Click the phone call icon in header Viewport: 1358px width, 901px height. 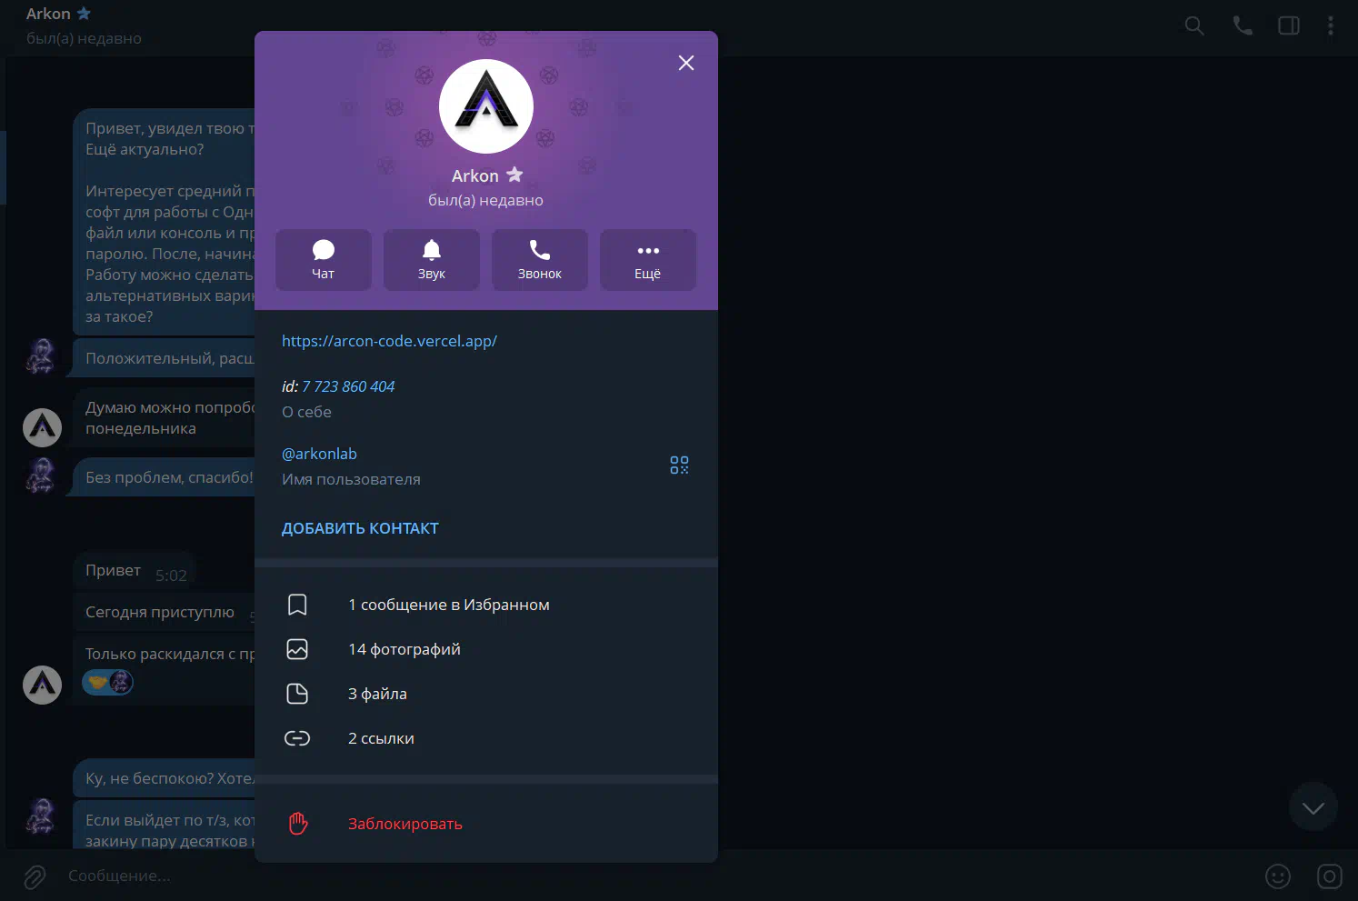click(1242, 25)
